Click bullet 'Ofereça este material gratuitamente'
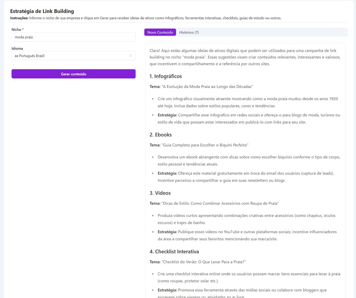 [x=246, y=177]
